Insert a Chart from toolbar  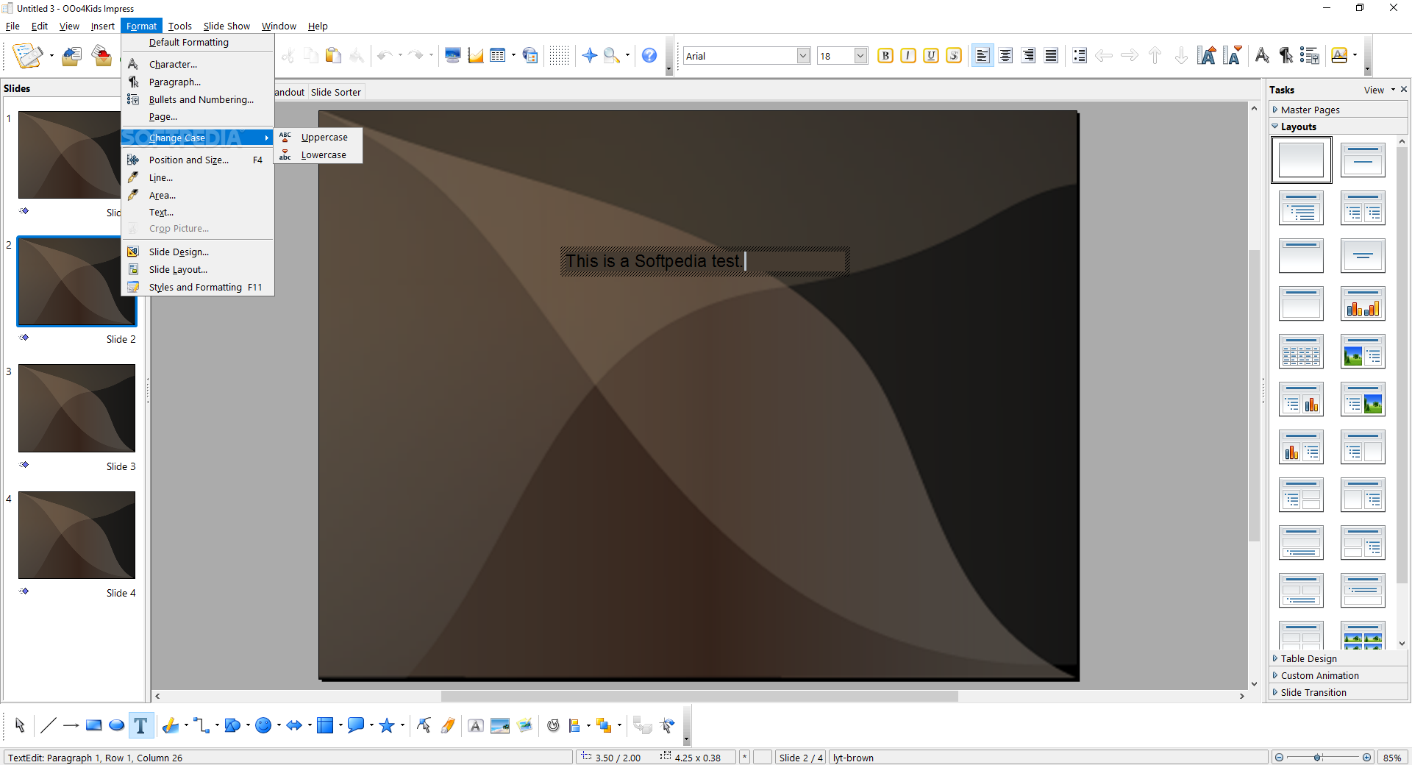click(x=476, y=55)
